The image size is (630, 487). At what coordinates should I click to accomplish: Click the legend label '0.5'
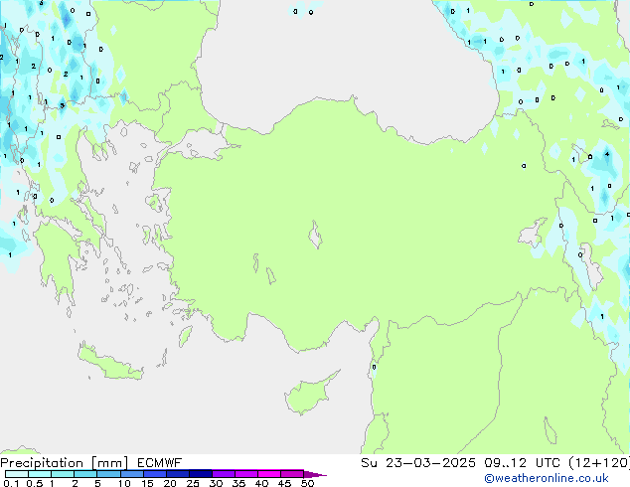coord(34,483)
